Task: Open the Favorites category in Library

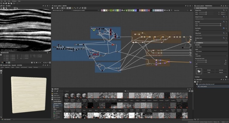Action: click(x=56, y=93)
